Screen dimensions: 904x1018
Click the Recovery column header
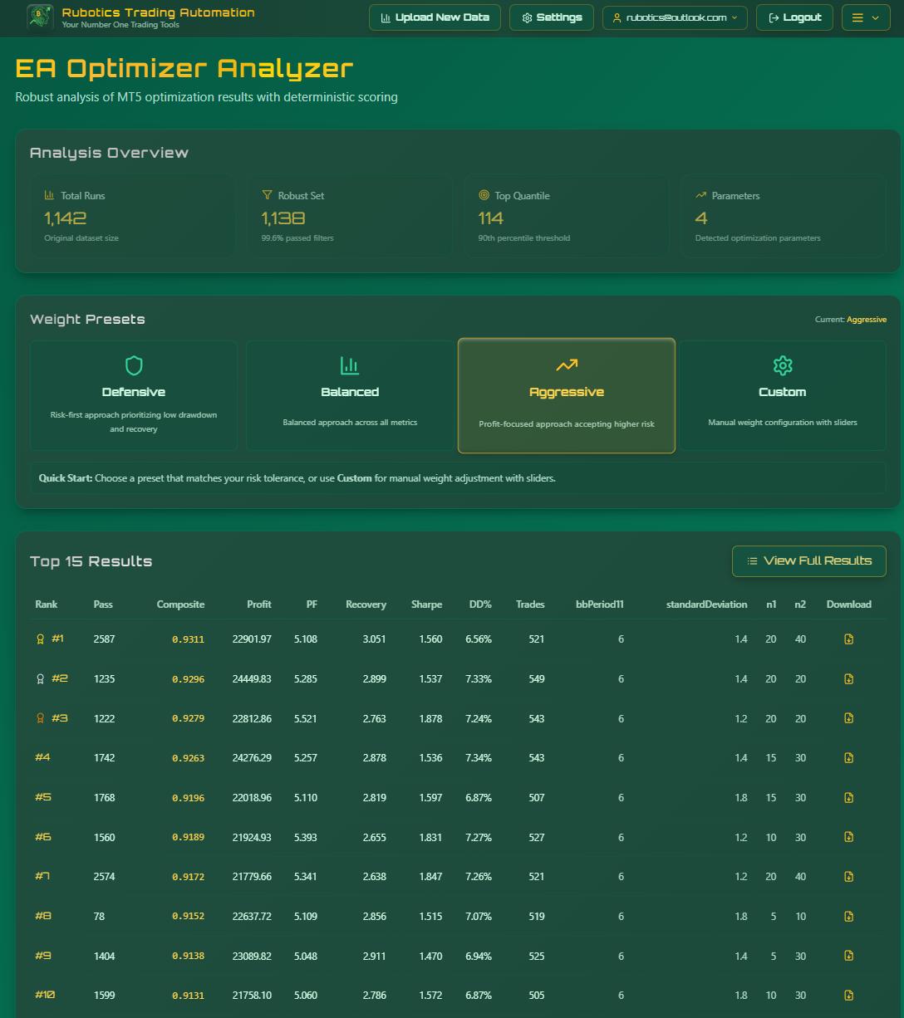click(366, 604)
